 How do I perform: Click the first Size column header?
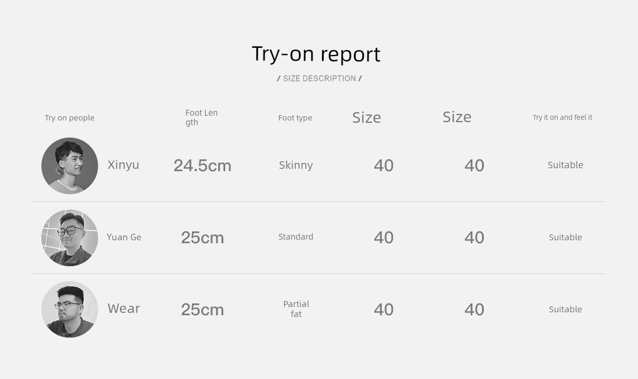pos(367,118)
